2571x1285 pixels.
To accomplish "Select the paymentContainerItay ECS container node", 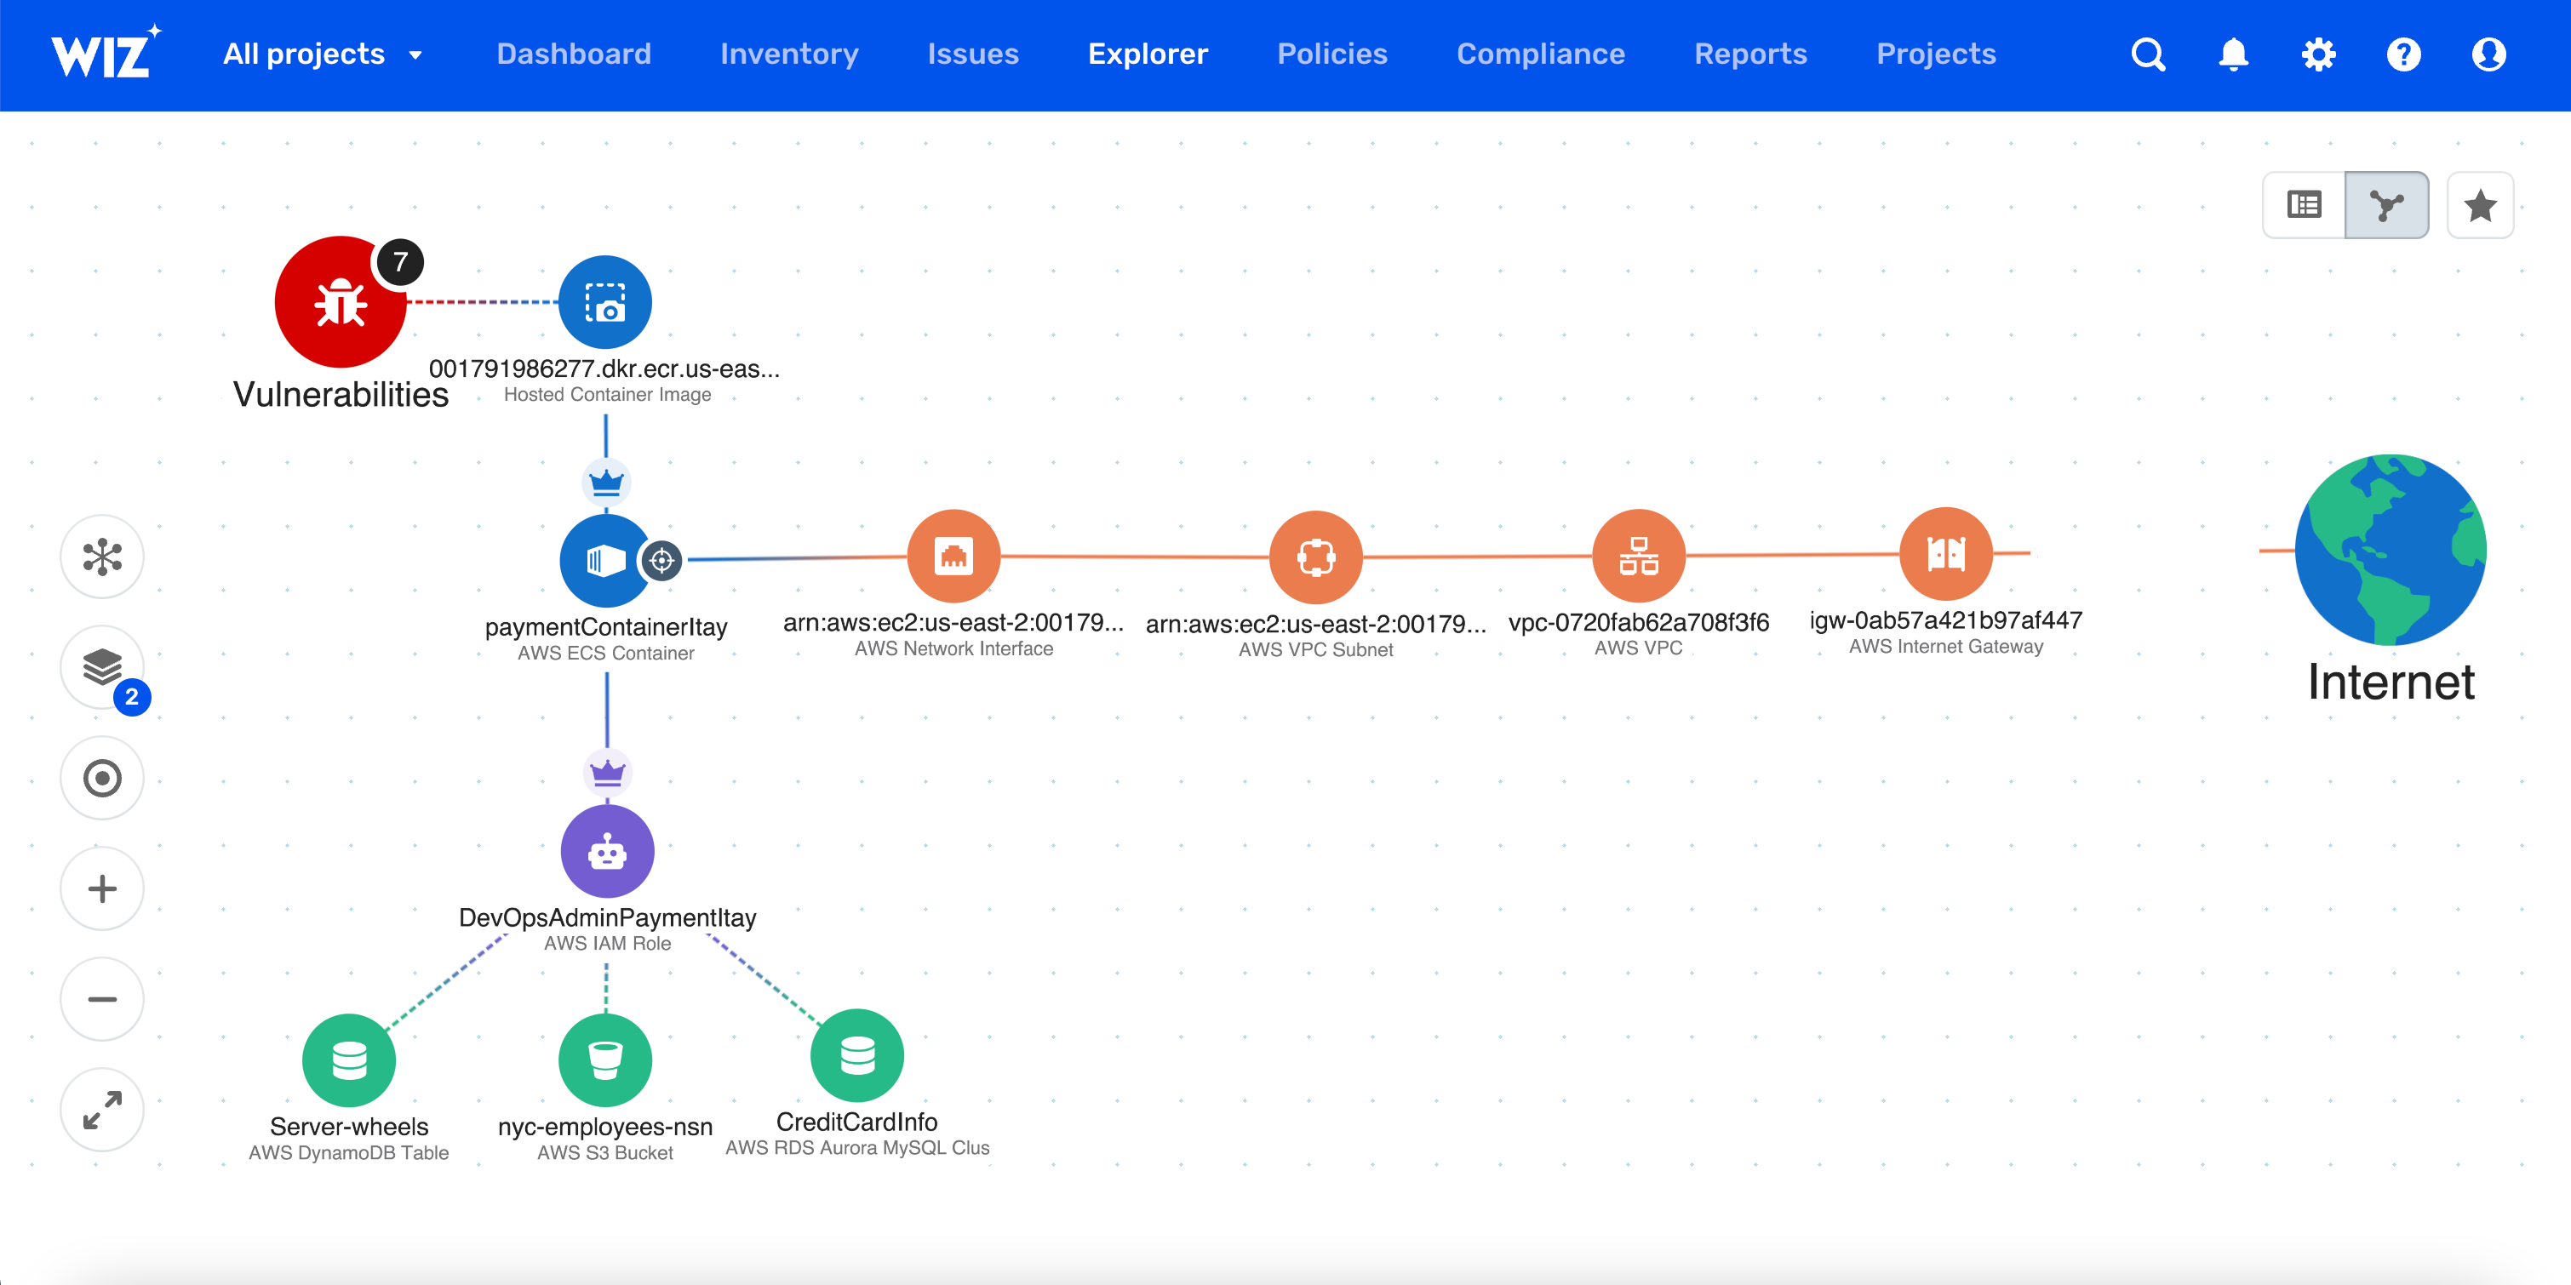I will pyautogui.click(x=604, y=561).
